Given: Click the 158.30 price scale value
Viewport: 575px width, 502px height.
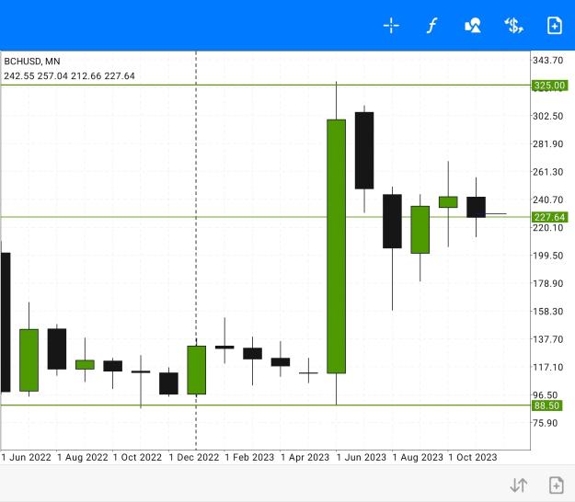Looking at the screenshot, I should point(547,312).
